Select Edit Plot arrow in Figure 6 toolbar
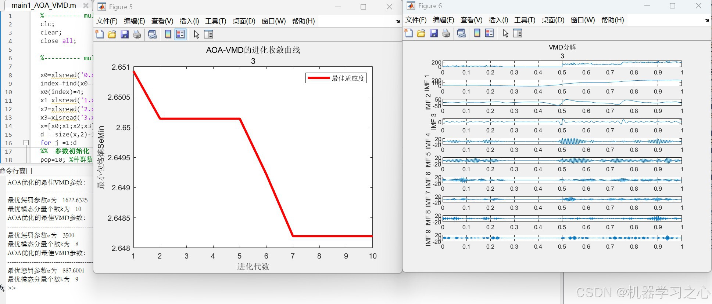Viewport: 712px width, 304px height. pyautogui.click(x=506, y=33)
